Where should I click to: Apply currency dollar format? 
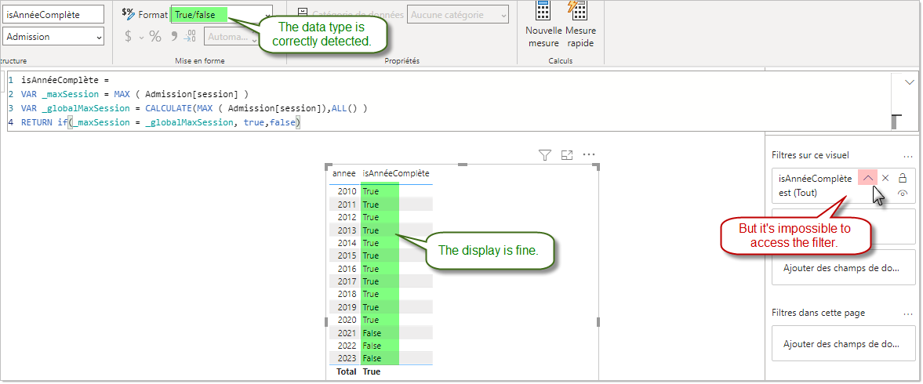pos(129,37)
